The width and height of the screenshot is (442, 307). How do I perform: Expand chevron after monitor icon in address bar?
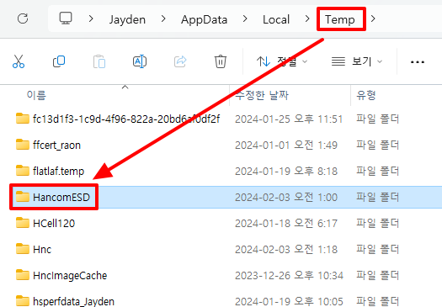pyautogui.click(x=91, y=19)
